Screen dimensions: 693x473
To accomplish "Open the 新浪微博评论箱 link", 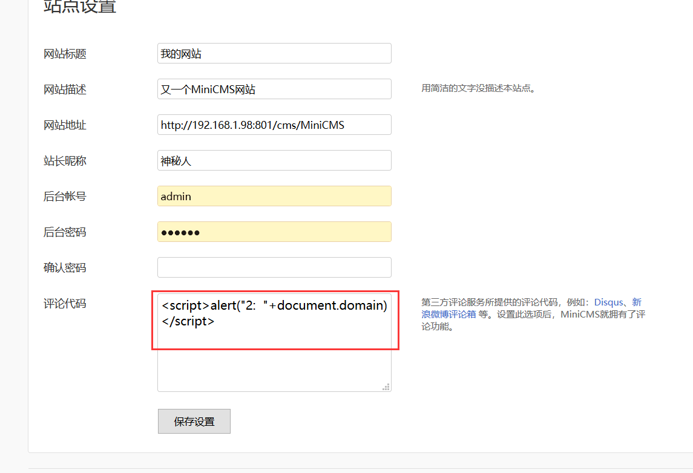I will click(x=448, y=314).
